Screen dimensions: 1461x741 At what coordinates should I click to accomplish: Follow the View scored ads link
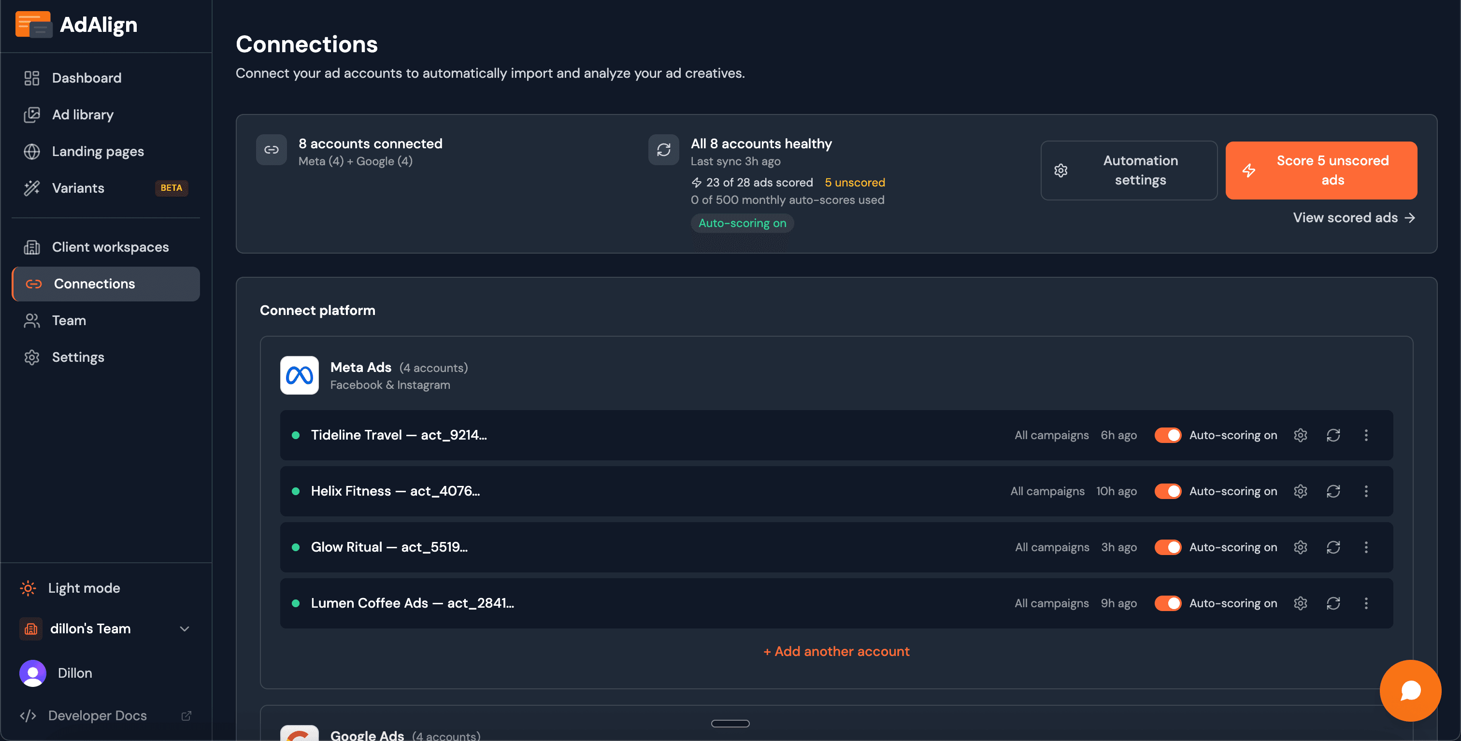tap(1354, 218)
